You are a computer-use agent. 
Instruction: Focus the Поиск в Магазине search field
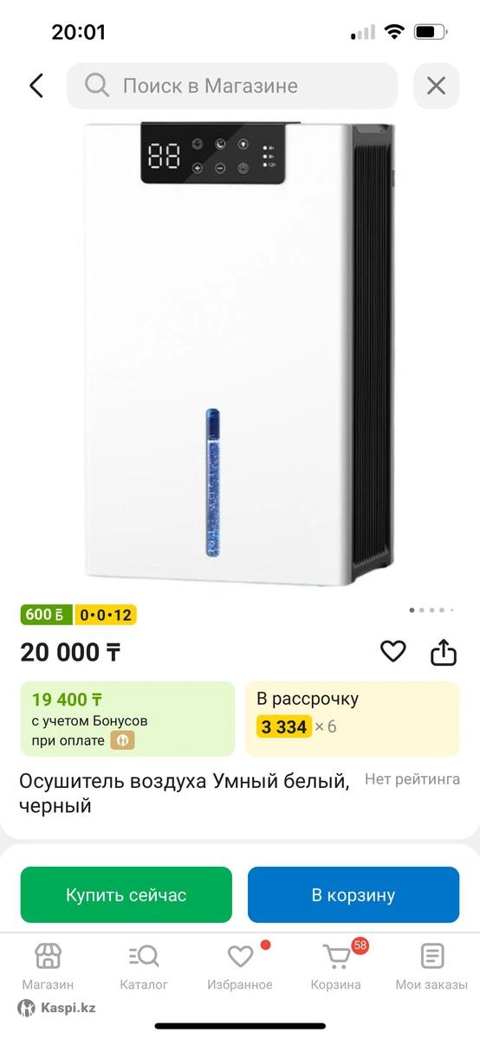coord(232,86)
